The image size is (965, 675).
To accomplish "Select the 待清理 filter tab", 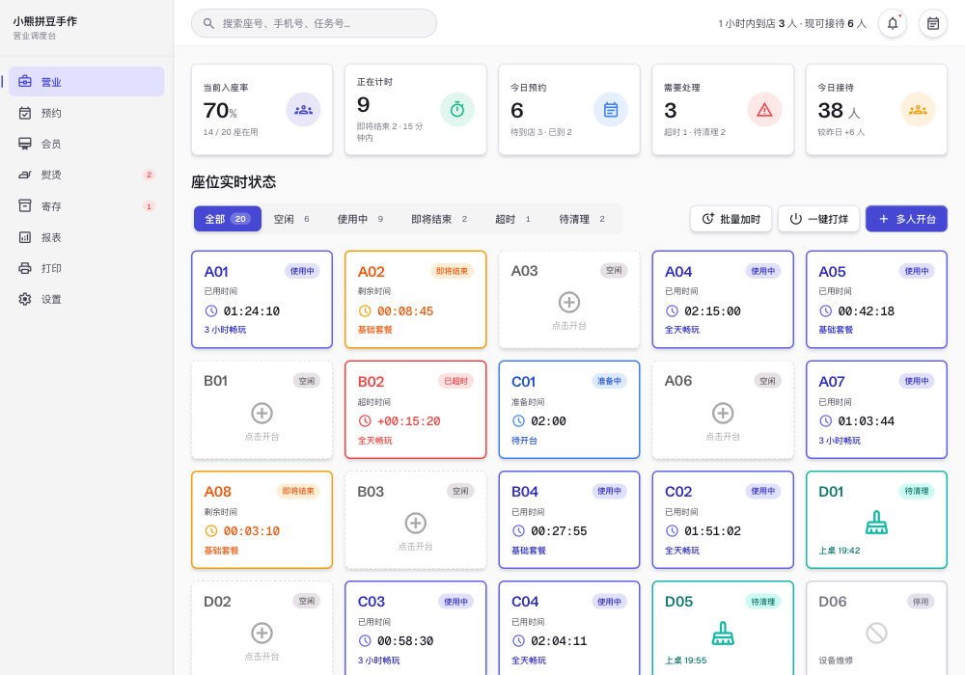I will pyautogui.click(x=582, y=219).
